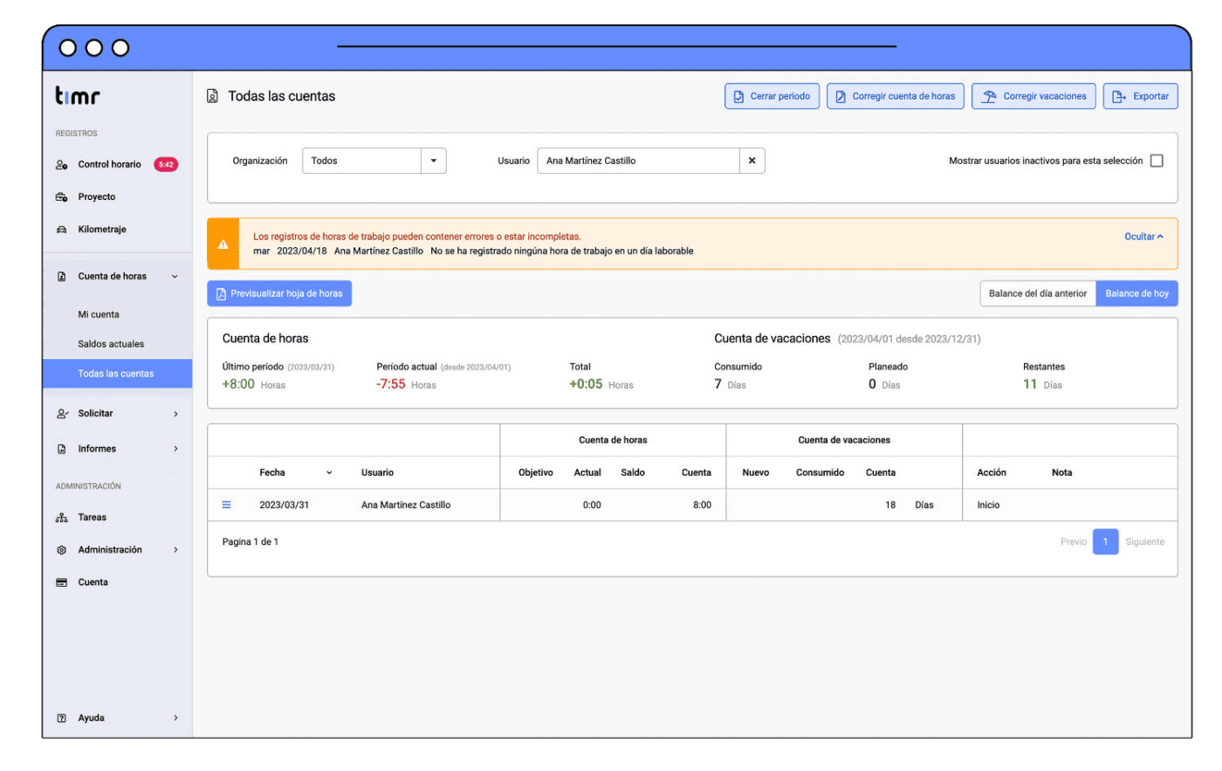The width and height of the screenshot is (1222, 771).
Task: Enable showing inactive users checkbox
Action: tap(1157, 161)
